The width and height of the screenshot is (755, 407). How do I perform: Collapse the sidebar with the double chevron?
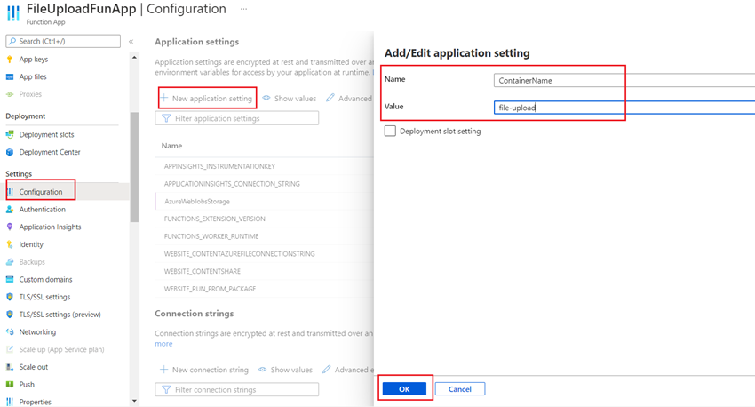(131, 42)
